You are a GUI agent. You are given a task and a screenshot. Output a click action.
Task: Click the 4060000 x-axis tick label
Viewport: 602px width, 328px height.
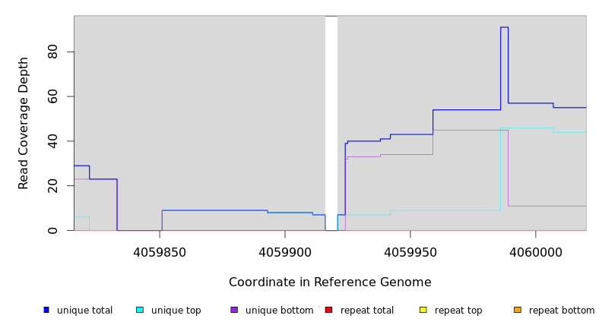535,252
